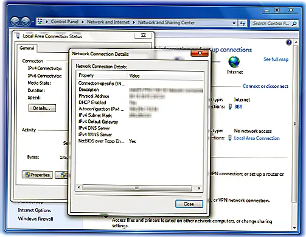
Task: Click the Property column header
Action: (102, 76)
